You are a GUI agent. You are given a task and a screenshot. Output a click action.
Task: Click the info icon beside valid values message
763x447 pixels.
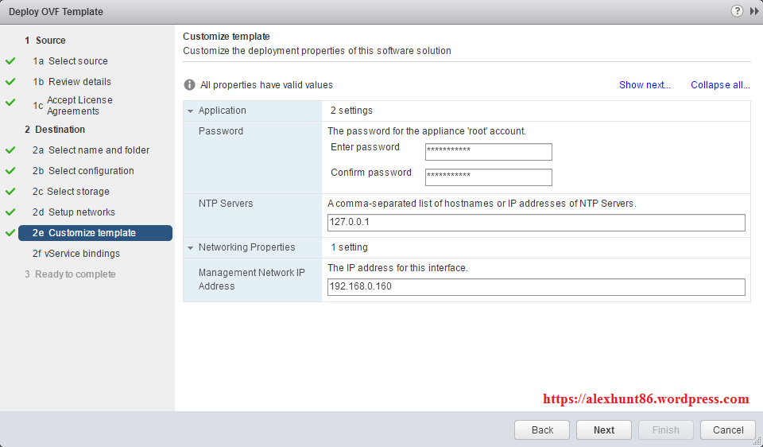click(190, 85)
